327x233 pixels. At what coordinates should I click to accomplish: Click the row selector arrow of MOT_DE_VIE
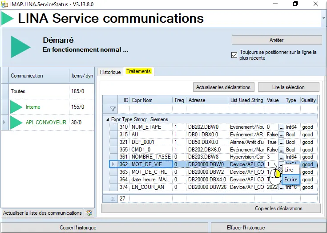[113, 164]
